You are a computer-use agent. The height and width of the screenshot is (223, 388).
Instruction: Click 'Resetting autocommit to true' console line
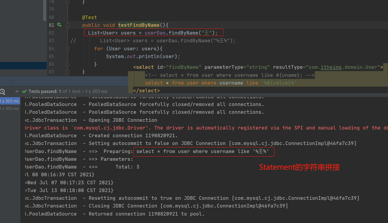coord(192,198)
